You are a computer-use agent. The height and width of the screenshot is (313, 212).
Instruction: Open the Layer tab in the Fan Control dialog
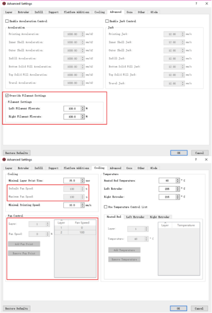9,168
